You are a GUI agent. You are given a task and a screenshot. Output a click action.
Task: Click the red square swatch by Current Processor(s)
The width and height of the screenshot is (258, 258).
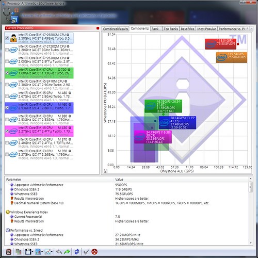pos(98,28)
